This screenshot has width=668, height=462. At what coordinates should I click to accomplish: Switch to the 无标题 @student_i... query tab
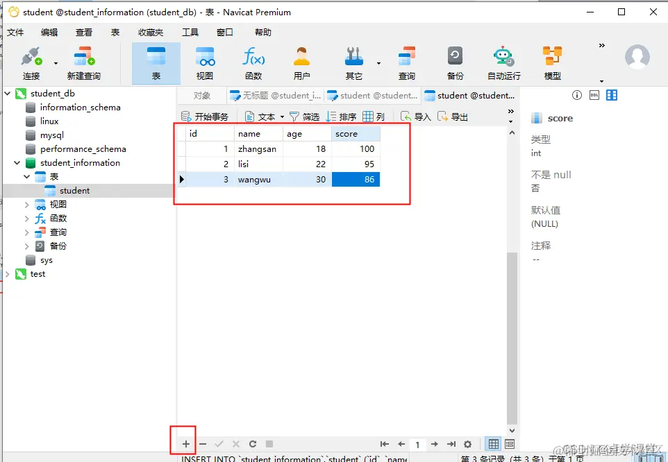tap(275, 96)
